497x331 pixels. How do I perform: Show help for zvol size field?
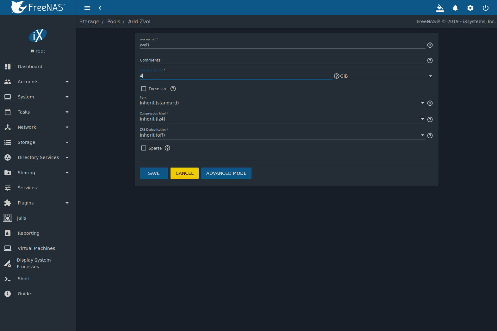(337, 76)
